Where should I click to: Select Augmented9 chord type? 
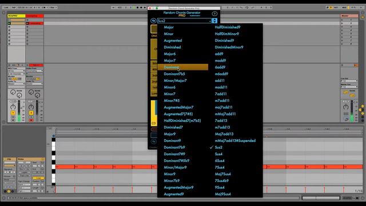pos(174,194)
